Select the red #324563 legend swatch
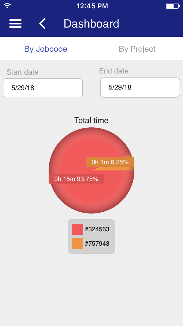The width and height of the screenshot is (183, 326). (x=78, y=229)
